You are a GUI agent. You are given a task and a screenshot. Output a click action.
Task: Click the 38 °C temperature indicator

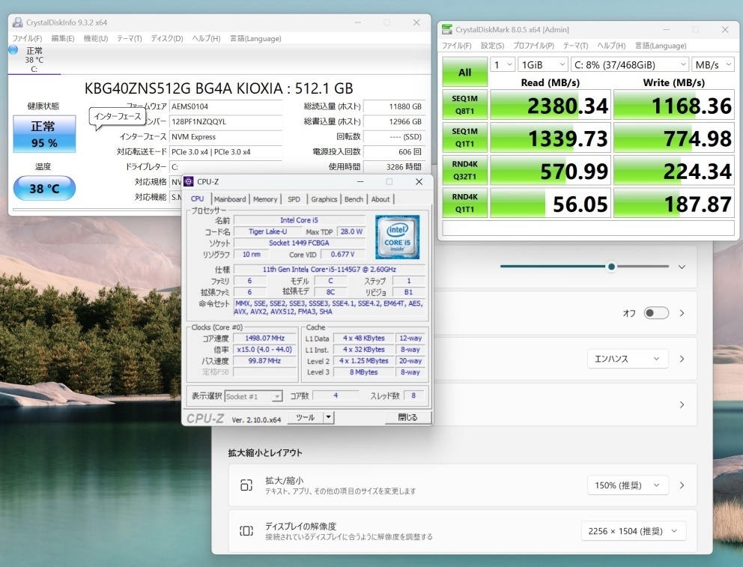(x=44, y=189)
